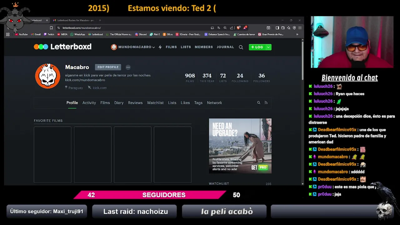The height and width of the screenshot is (225, 400).
Task: Click the browser address bar URL
Action: pos(82,28)
